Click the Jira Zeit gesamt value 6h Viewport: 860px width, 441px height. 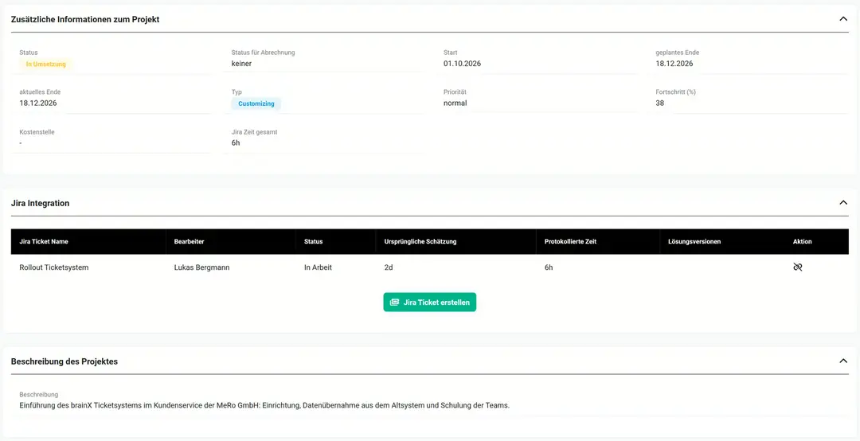tap(236, 143)
